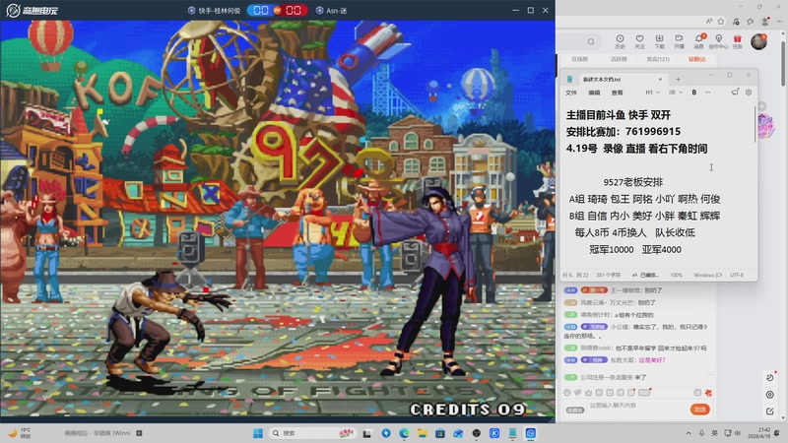Click the blue player score 00
The height and width of the screenshot is (443, 788).
coord(261,11)
